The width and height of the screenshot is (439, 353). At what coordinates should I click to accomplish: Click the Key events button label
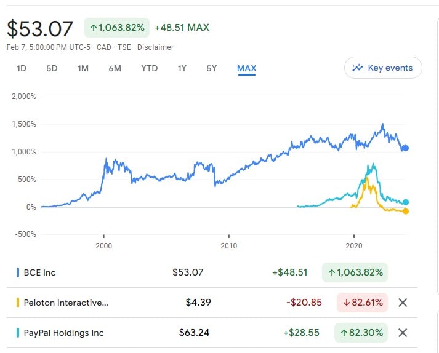point(390,68)
